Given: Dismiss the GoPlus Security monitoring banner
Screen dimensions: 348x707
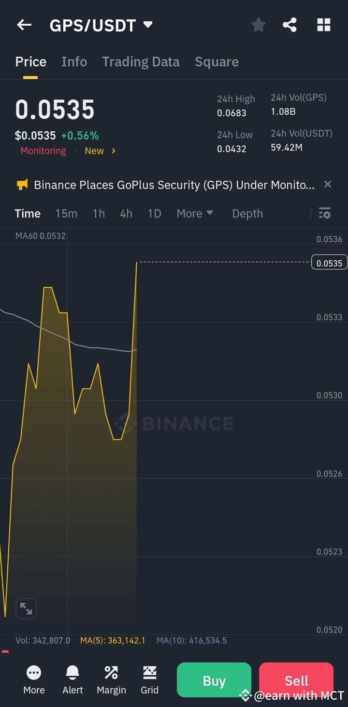Looking at the screenshot, I should pos(327,184).
